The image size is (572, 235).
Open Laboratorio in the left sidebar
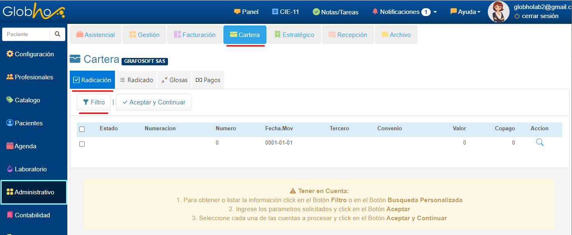pos(30,169)
